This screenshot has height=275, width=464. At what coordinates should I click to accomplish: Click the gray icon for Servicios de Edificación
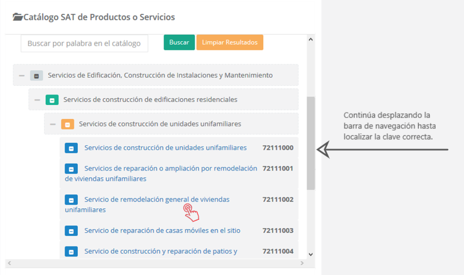37,75
